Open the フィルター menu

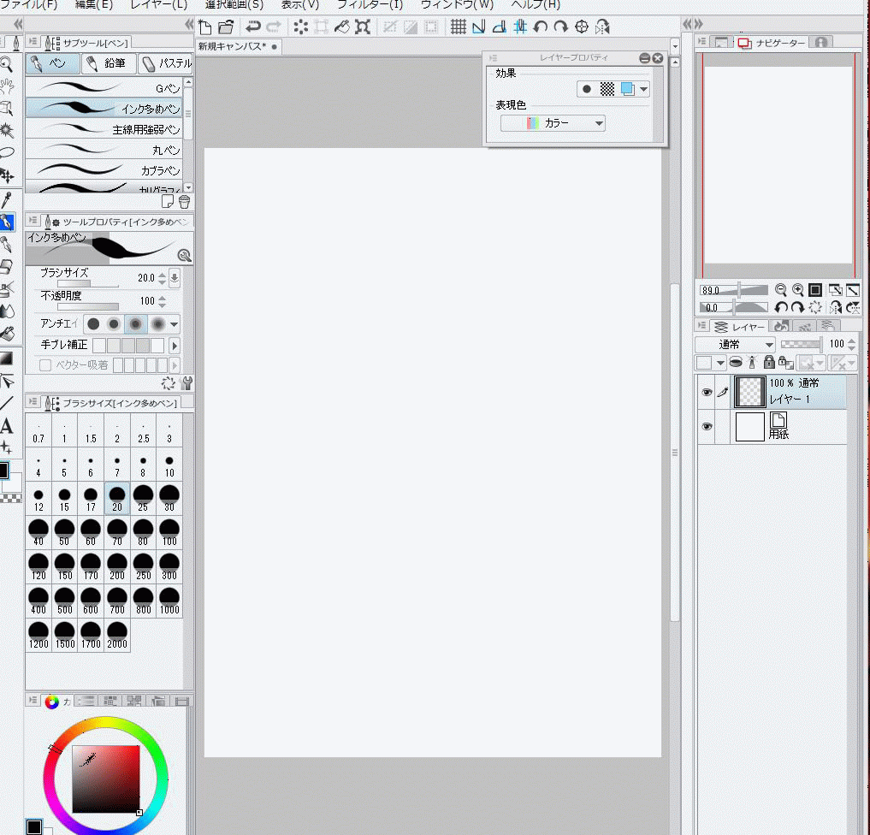click(370, 4)
